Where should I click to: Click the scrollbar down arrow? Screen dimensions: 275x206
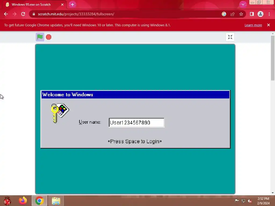[x=273, y=193]
